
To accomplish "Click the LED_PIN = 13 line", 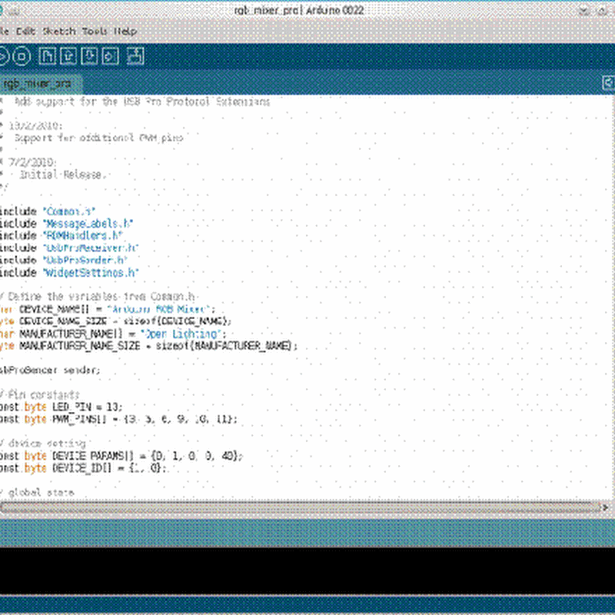I will coord(61,407).
